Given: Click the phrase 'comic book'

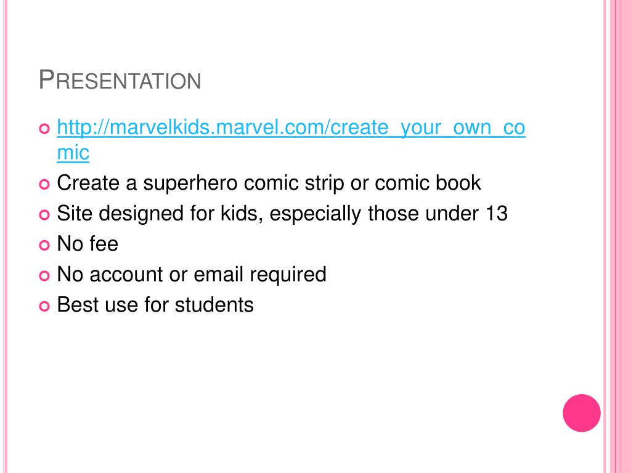Looking at the screenshot, I should pos(428,183).
